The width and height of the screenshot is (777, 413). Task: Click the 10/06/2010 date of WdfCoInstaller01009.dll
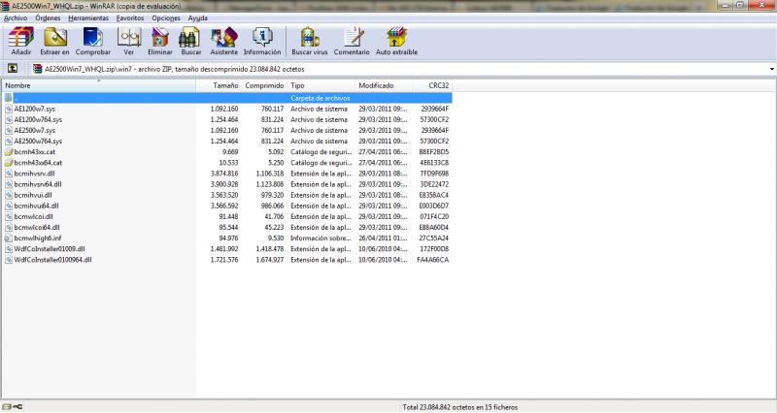[383, 249]
